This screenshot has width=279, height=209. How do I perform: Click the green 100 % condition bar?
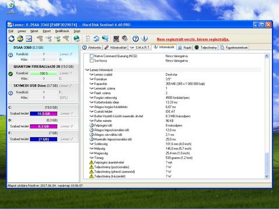44,73
